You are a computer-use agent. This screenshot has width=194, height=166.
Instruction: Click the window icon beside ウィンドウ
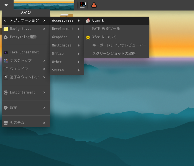point(6,69)
